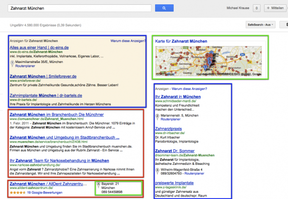Screen dimensions: 288x199
Task: Click www.smileforever.de green URL
Action: (x=25, y=81)
